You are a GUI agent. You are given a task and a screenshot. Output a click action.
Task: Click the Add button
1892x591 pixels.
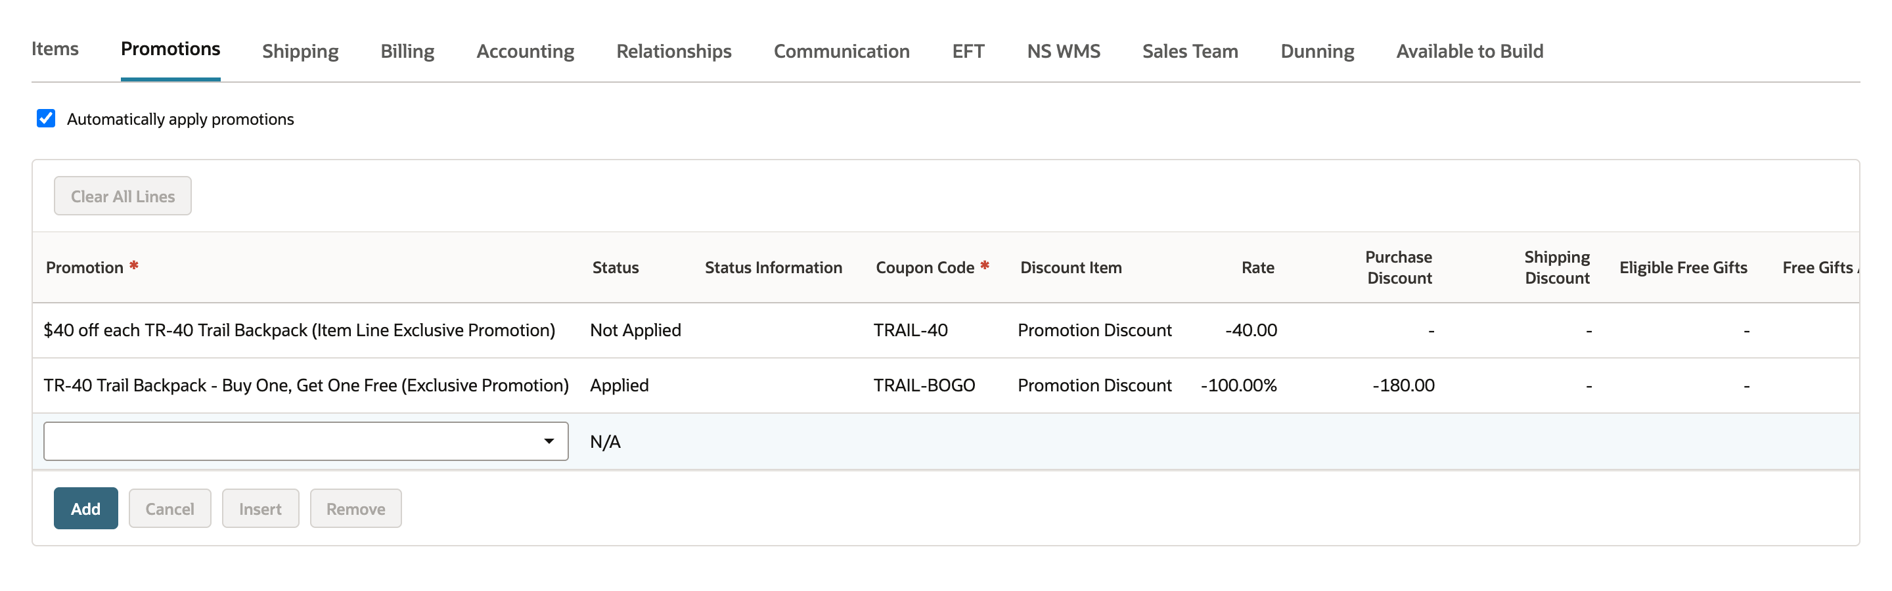click(x=86, y=509)
